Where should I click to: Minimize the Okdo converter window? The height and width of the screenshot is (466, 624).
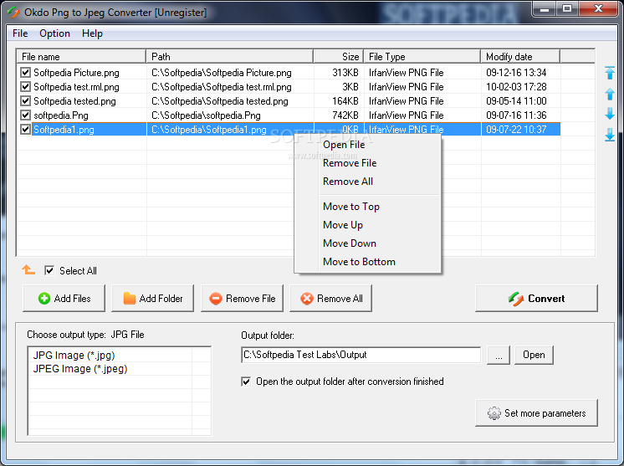[545, 8]
